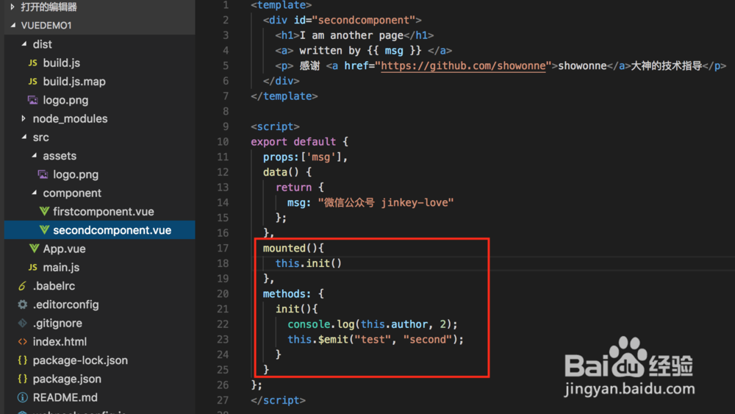Open build.js.map file
This screenshot has width=735, height=414.
coord(74,82)
